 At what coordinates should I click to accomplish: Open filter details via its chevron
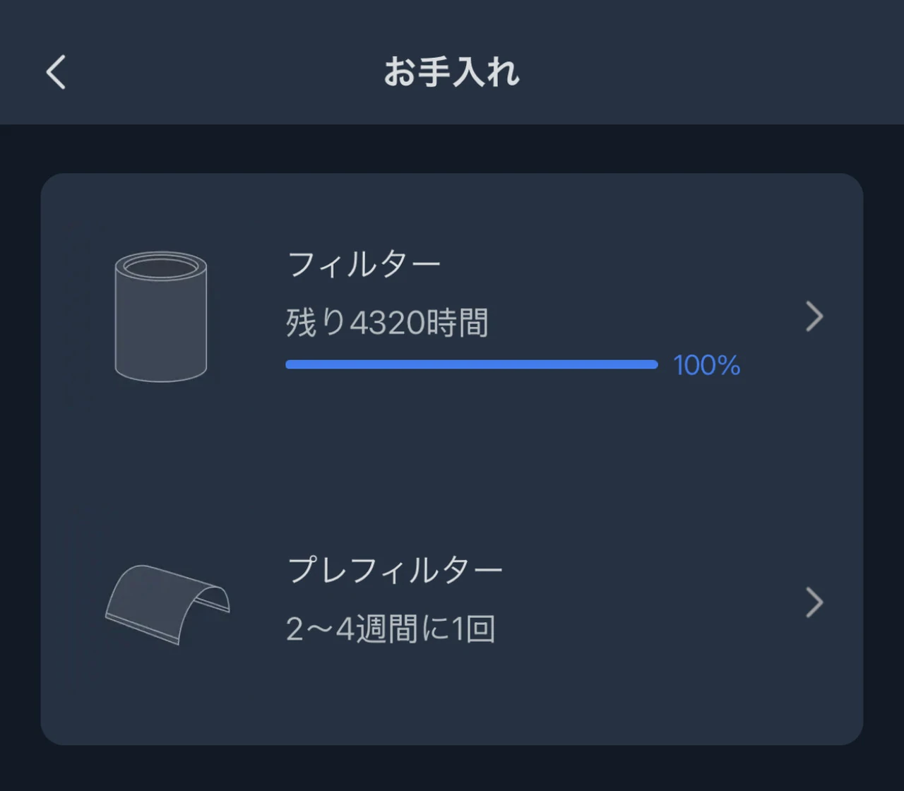click(x=814, y=316)
